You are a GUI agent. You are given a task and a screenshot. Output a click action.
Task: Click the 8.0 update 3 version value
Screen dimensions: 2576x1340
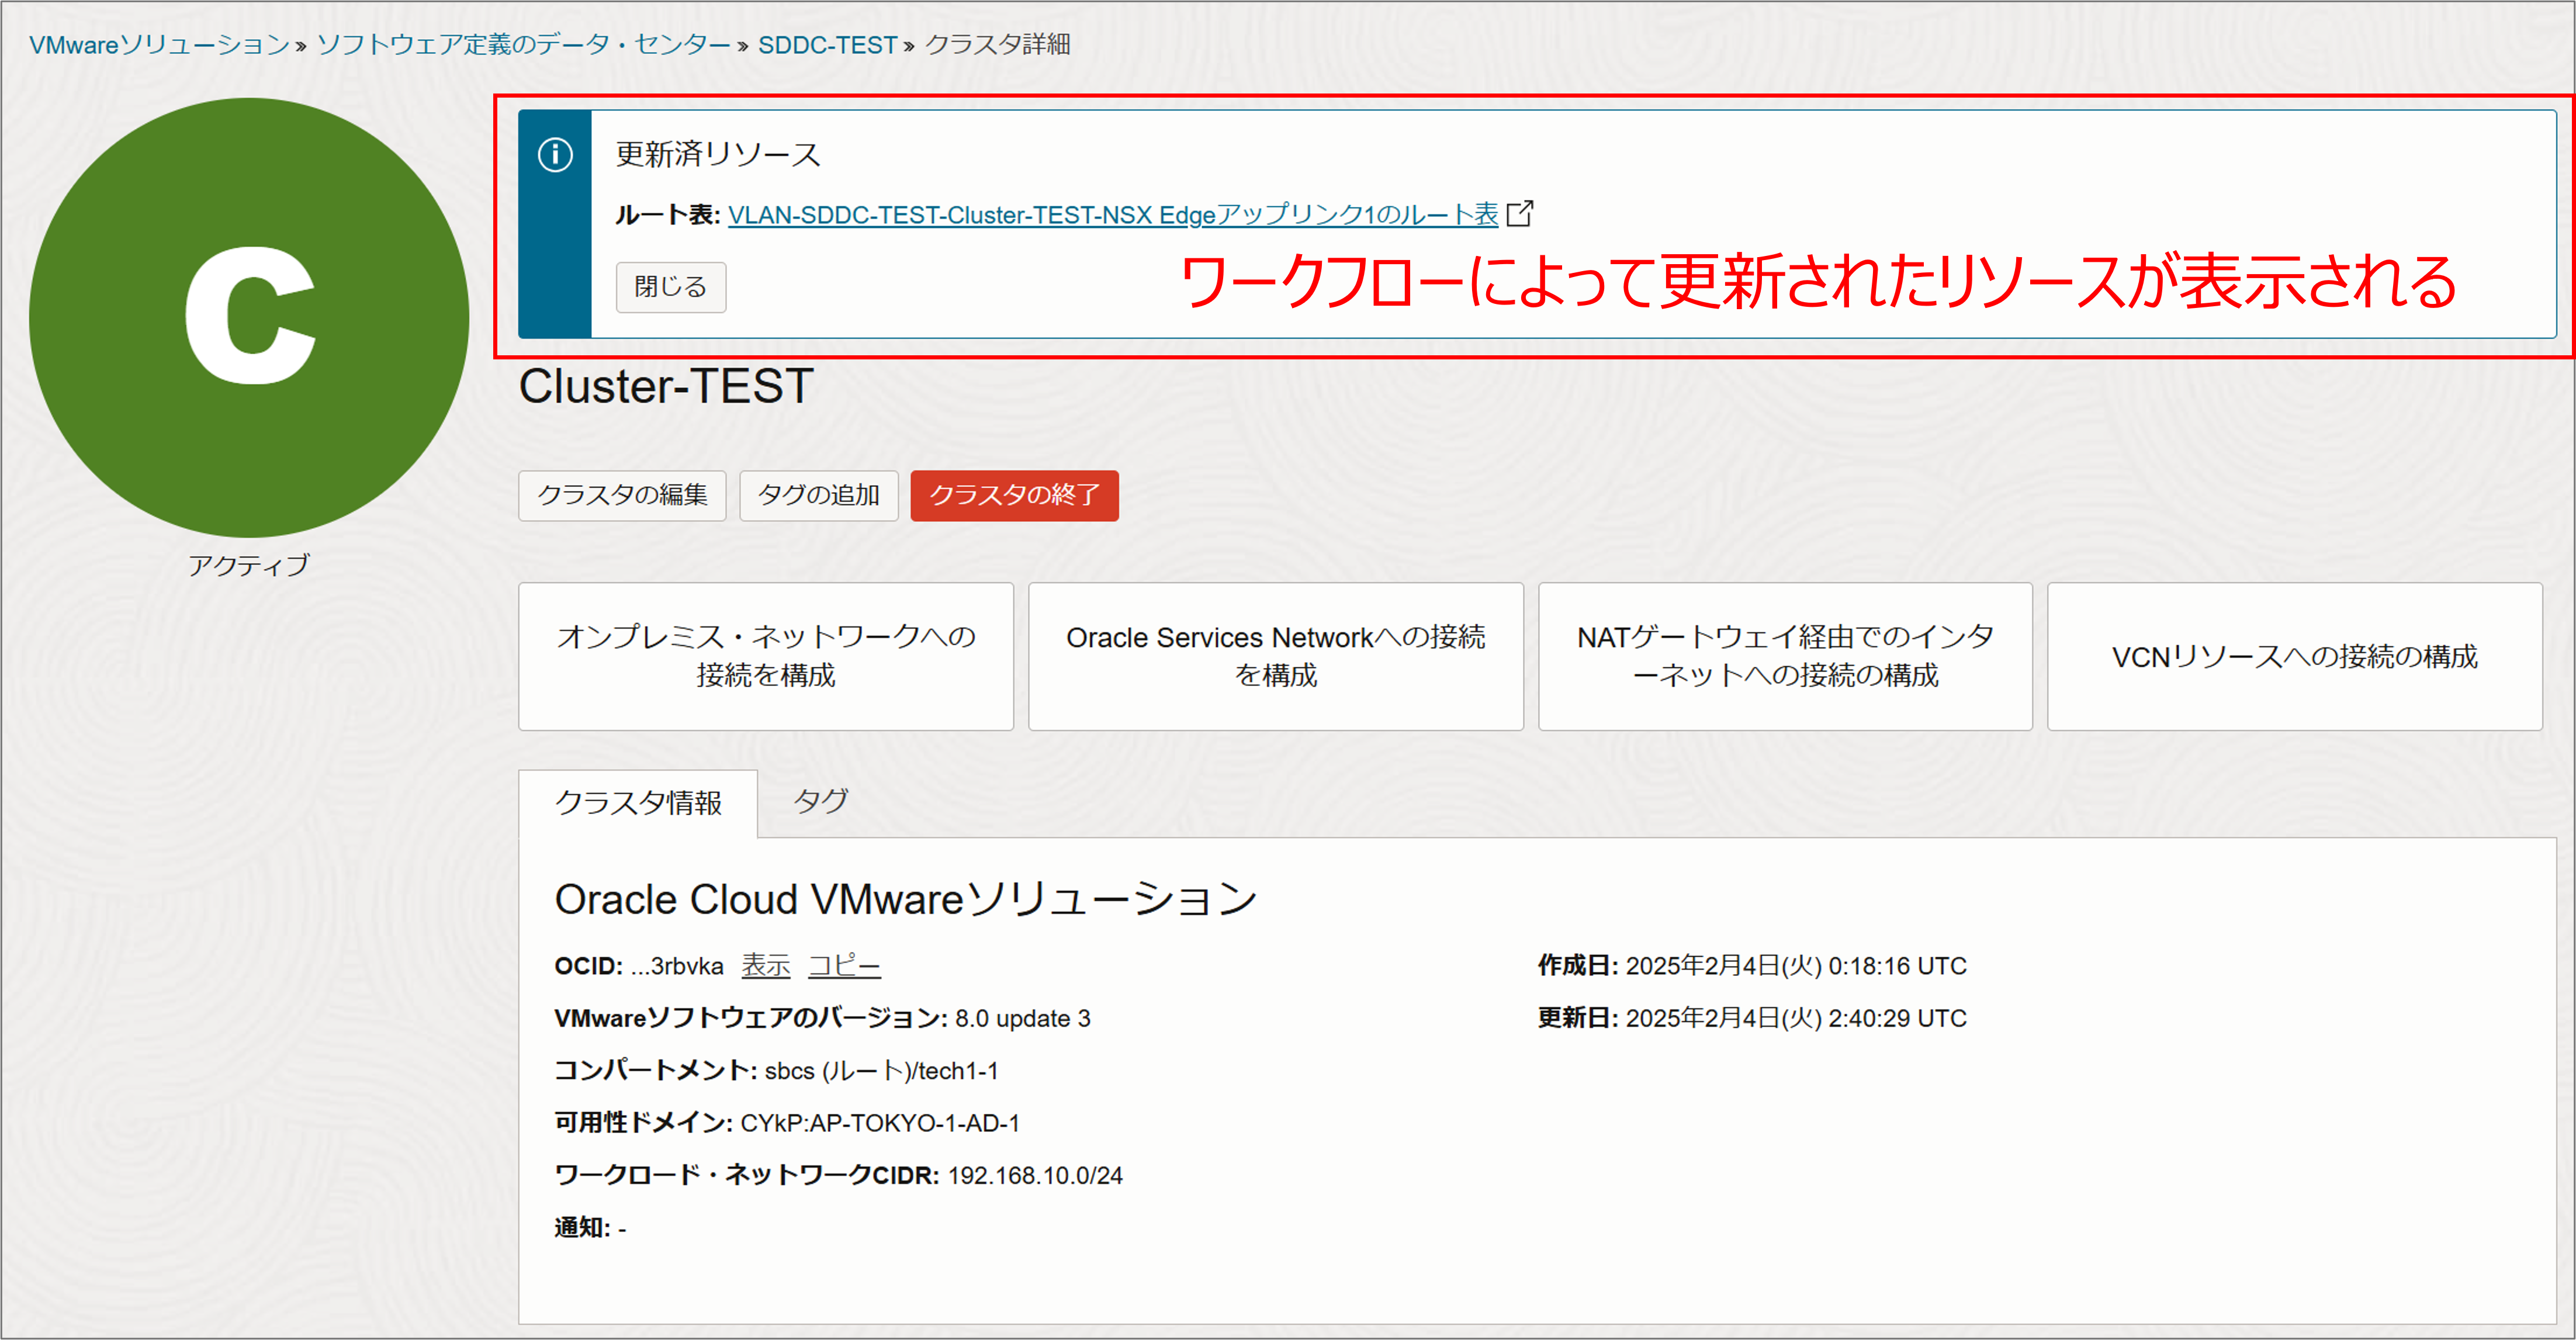point(1022,1019)
